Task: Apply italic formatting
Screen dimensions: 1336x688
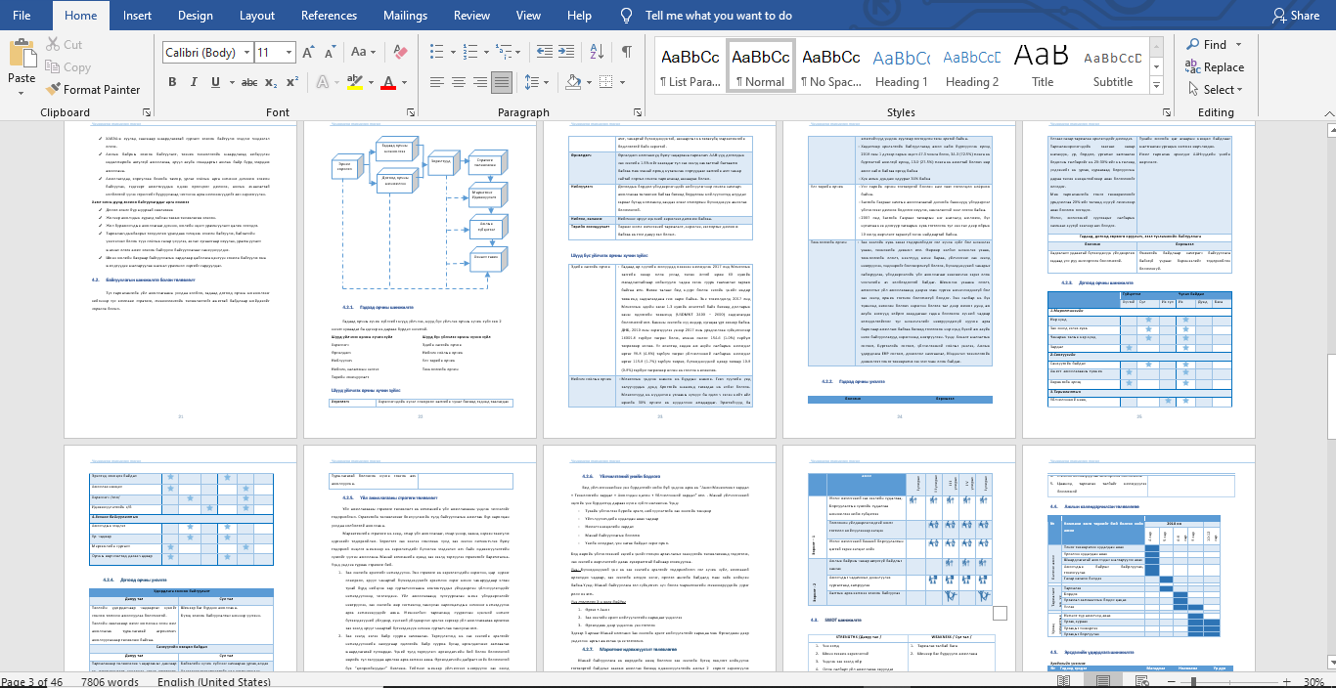Action: 194,82
